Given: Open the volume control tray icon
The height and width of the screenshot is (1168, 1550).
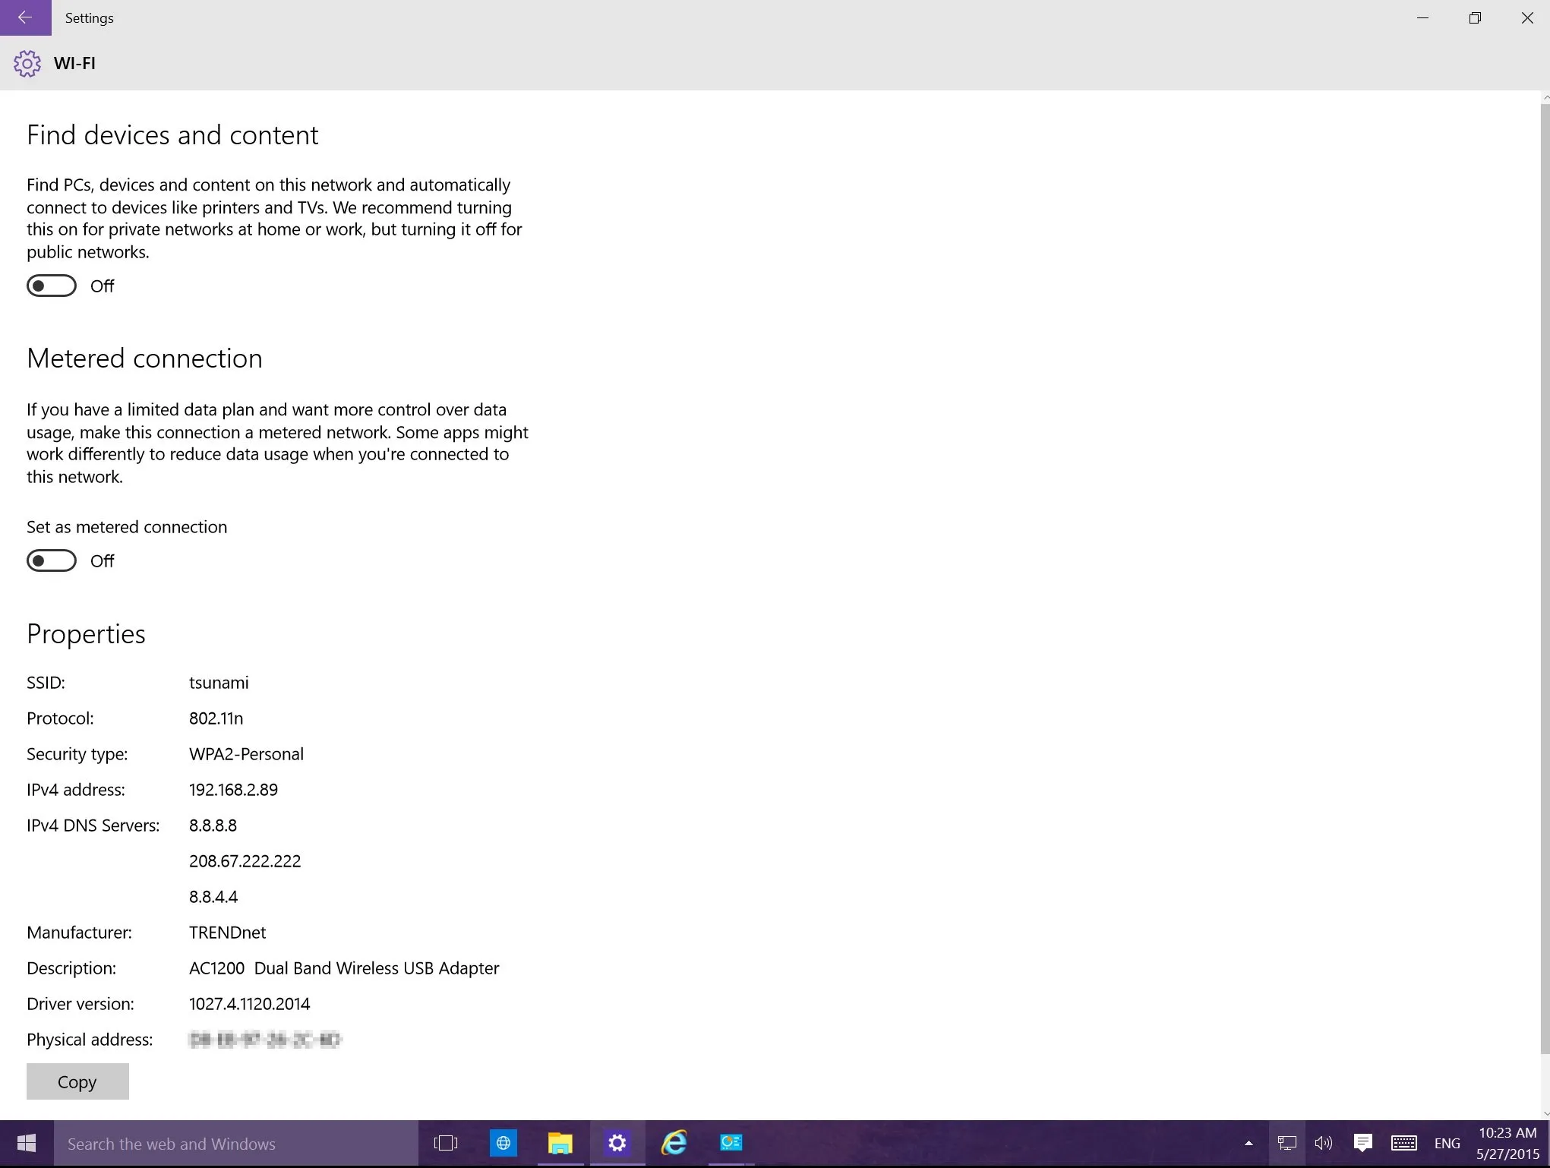Looking at the screenshot, I should click(1324, 1143).
